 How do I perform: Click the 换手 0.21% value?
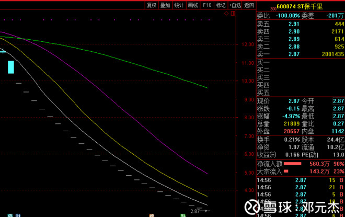[292, 140]
